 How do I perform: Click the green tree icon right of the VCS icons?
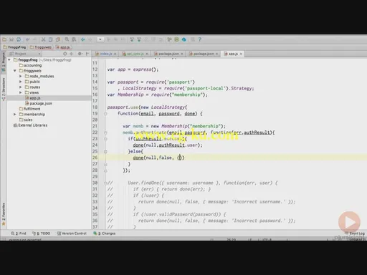point(169,39)
